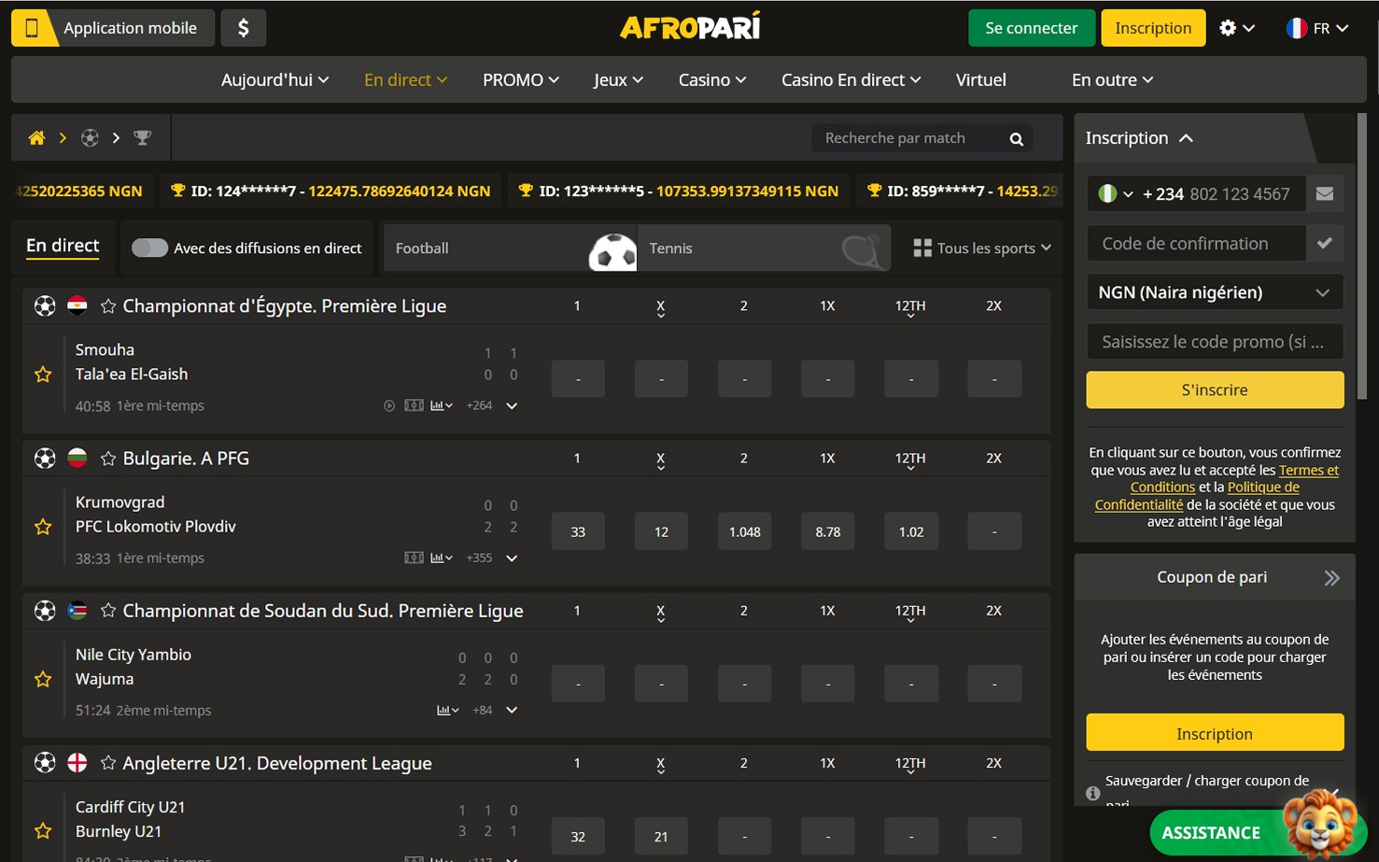The height and width of the screenshot is (862, 1379).
Task: Favorite the Cardiff City U21 match
Action: click(x=43, y=830)
